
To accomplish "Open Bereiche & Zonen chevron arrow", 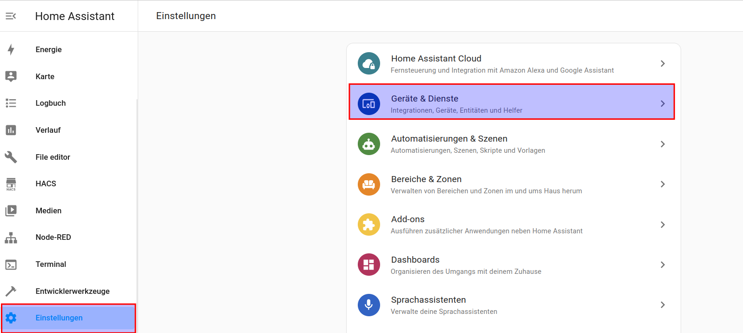I will coord(663,184).
